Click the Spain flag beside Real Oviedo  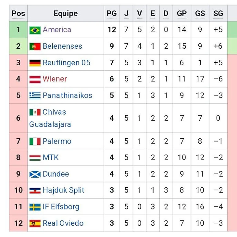[35, 223]
